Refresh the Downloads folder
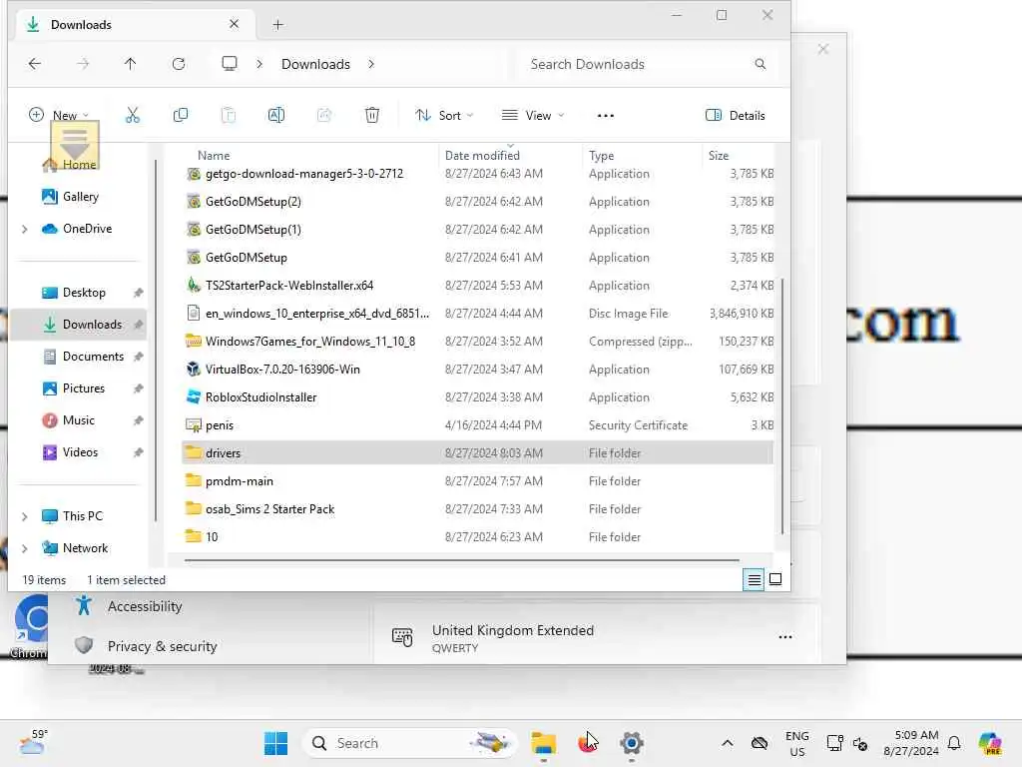This screenshot has width=1022, height=767. (179, 64)
